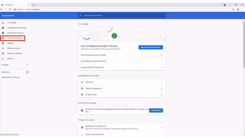Click Sincronizzazione e servizi Google text
The width and height of the screenshot is (245, 138).
(x=93, y=55)
